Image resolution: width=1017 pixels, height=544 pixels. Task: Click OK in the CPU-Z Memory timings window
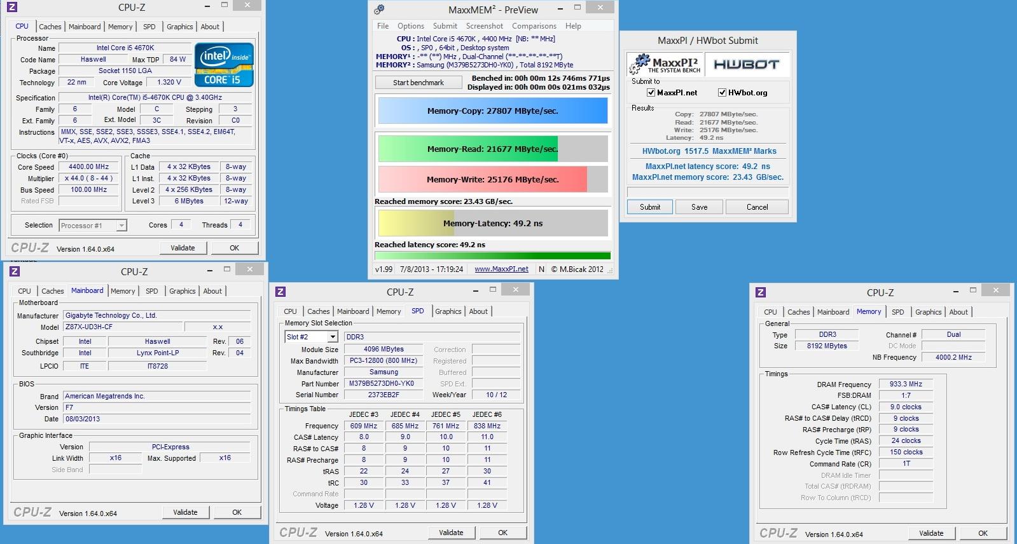tap(983, 533)
